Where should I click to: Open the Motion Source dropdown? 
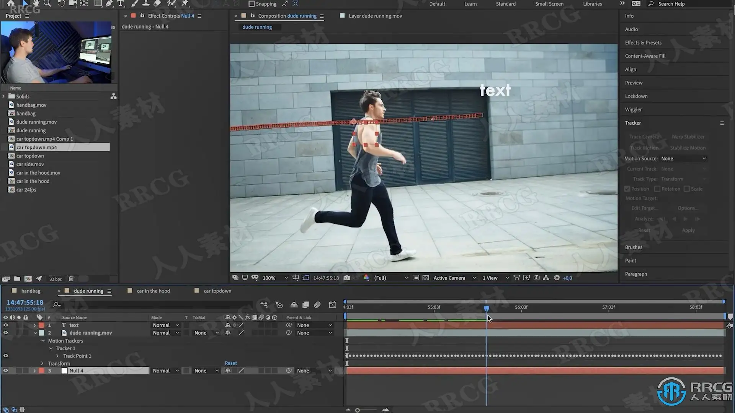[683, 158]
